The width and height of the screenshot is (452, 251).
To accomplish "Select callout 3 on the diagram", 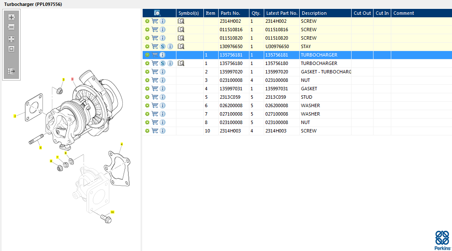I will pyautogui.click(x=63, y=80).
